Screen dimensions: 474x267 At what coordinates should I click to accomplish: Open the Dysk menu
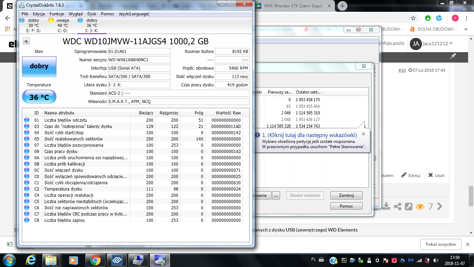coord(92,14)
